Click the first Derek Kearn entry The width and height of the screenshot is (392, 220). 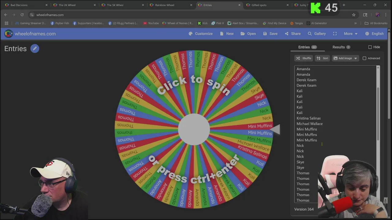point(306,80)
